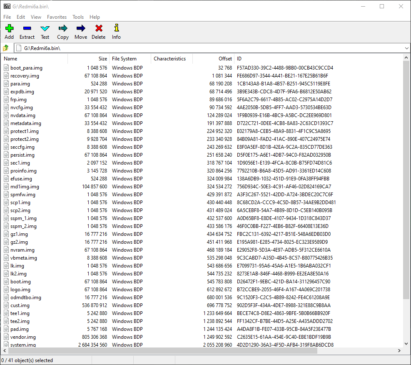Image resolution: width=411 pixels, height=365 pixels.
Task: Click the horizontal scrollbar left arrow
Action: [5, 350]
